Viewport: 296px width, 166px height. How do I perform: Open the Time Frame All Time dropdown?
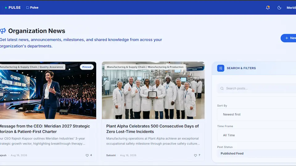pyautogui.click(x=257, y=135)
